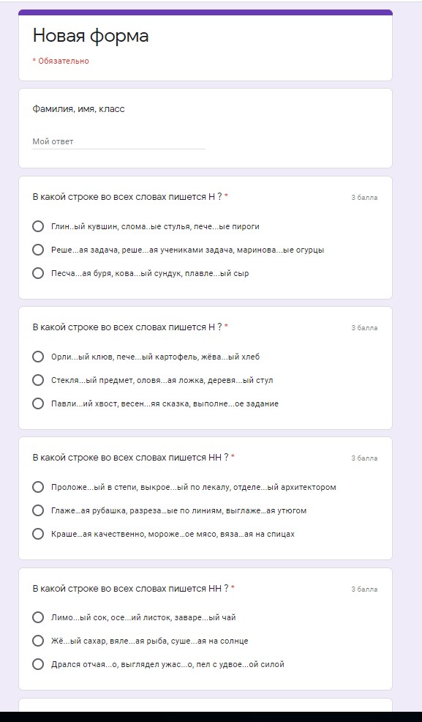Pick radio option 'Глаже...ая рубашка, разреза...ые по линиям'
This screenshot has width=422, height=722.
pyautogui.click(x=38, y=510)
